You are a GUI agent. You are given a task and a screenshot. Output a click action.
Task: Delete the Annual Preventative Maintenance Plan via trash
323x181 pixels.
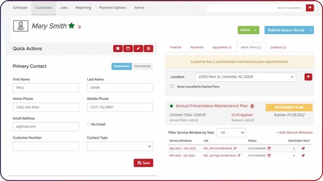(x=252, y=106)
